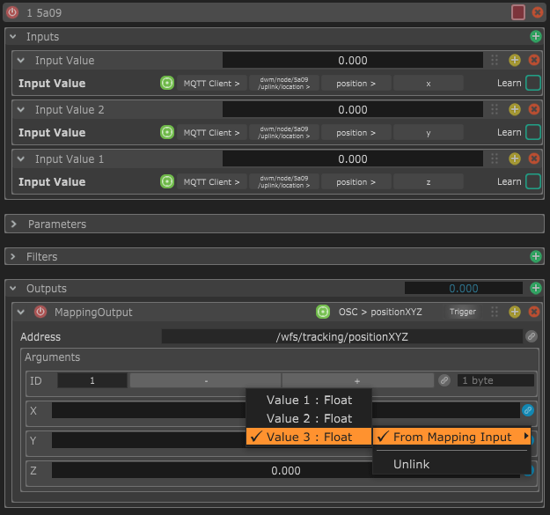Image resolution: width=550 pixels, height=515 pixels.
Task: Toggle power button of mapping 1 5a09
Action: (12, 12)
